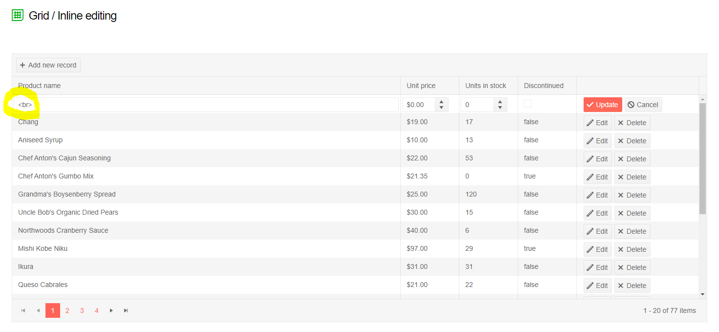Cancel editing of the new row
Image resolution: width=719 pixels, height=332 pixels.
643,105
